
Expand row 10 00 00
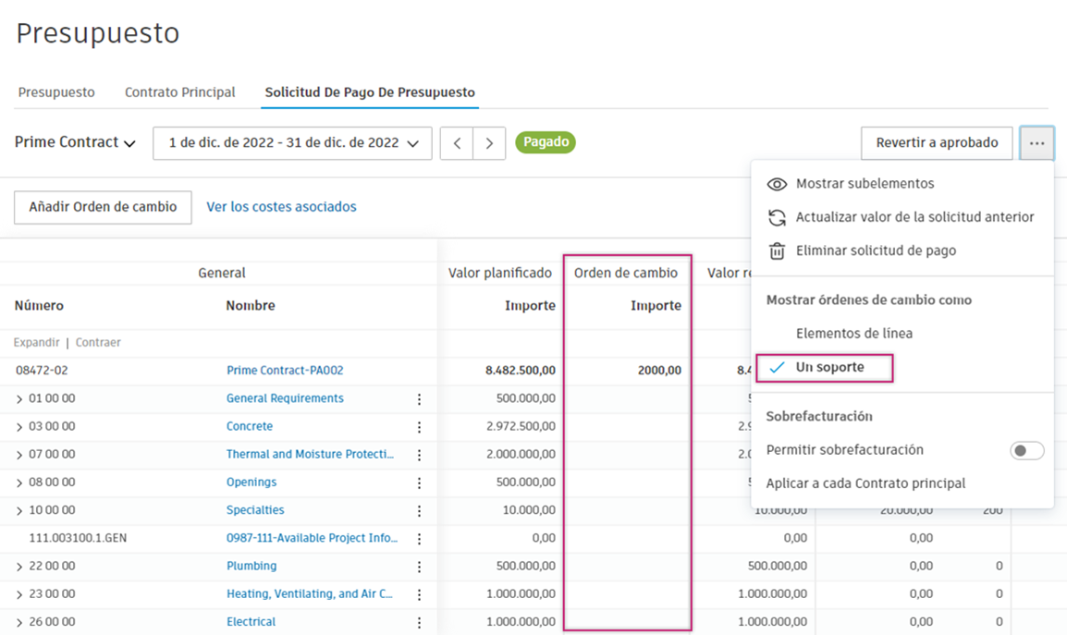pyautogui.click(x=19, y=510)
